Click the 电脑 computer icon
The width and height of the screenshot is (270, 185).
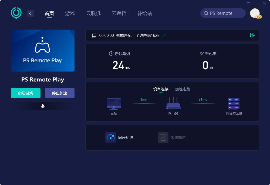[x=114, y=104]
